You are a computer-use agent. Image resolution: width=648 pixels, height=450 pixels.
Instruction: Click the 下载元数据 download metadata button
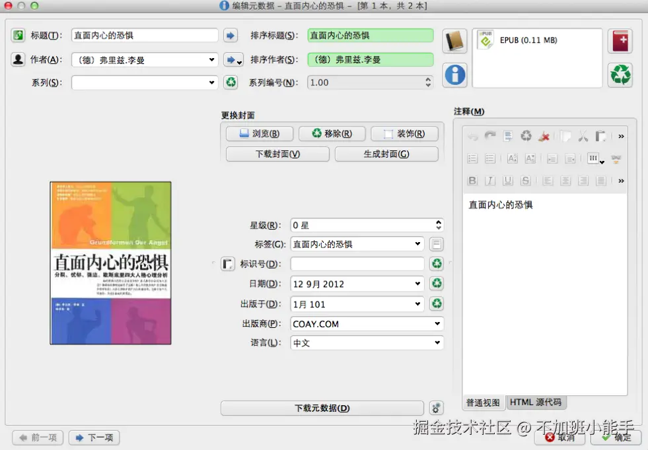pos(322,408)
